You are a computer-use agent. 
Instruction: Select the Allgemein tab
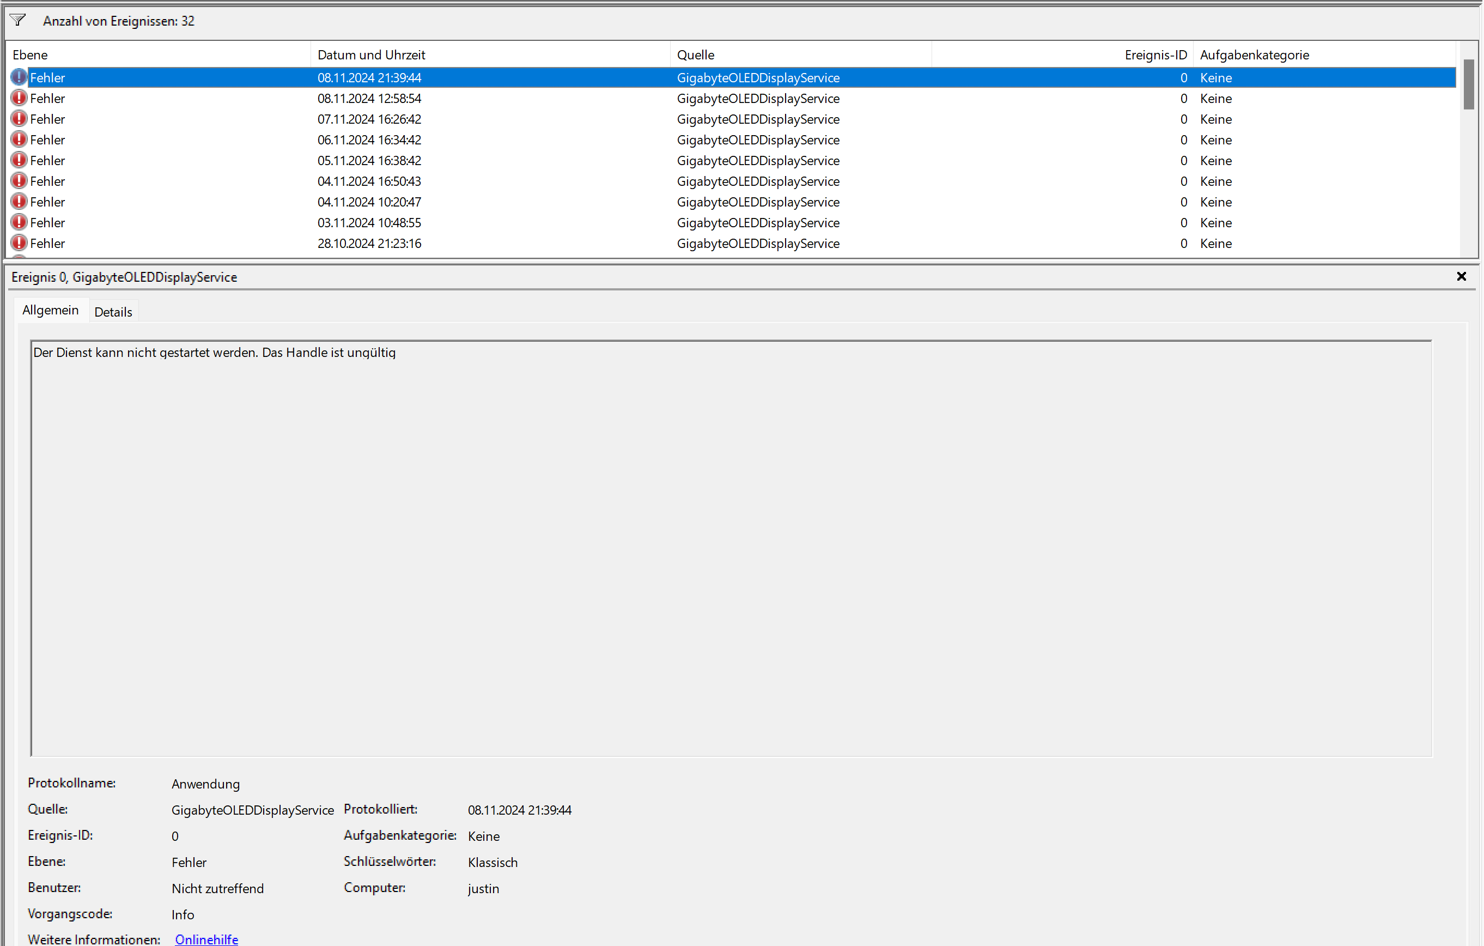point(51,310)
